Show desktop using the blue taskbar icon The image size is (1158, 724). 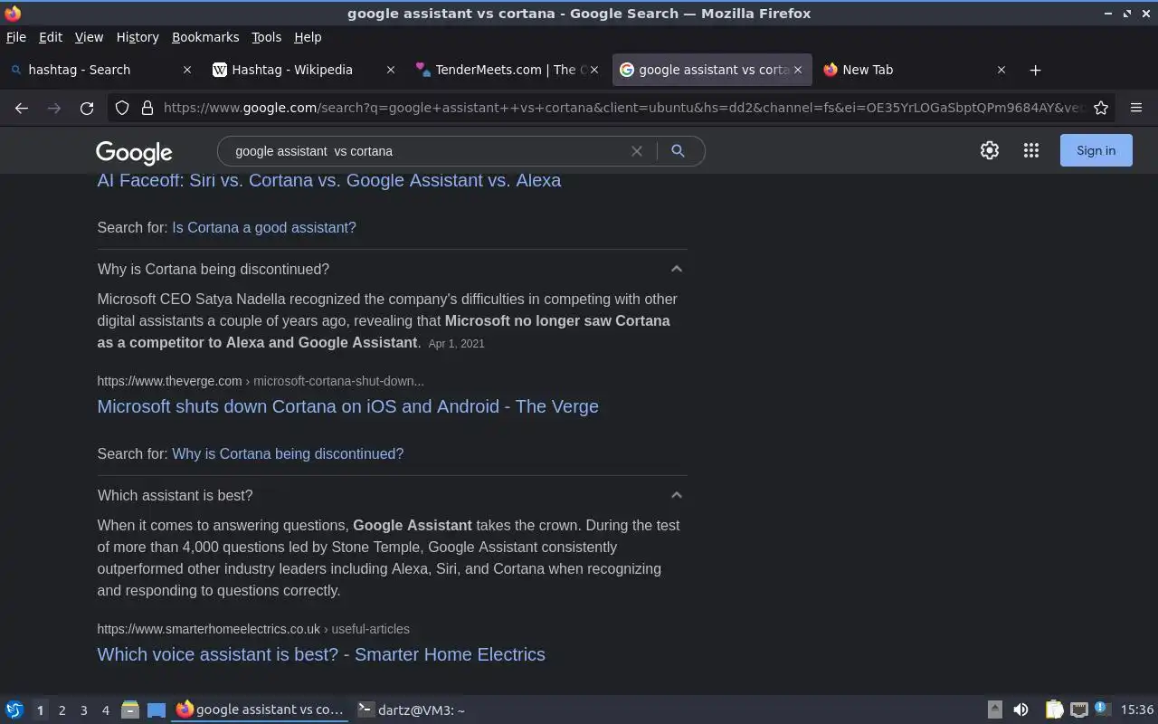157,710
